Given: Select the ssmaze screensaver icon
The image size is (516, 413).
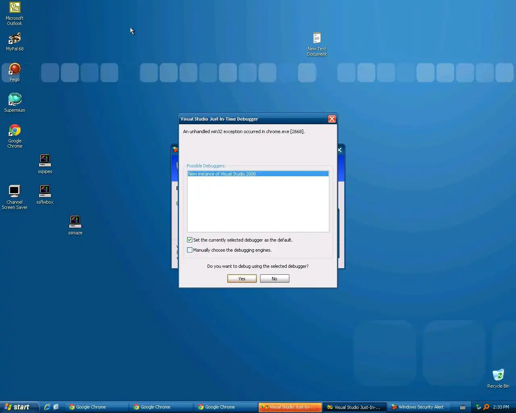Looking at the screenshot, I should click(x=75, y=225).
